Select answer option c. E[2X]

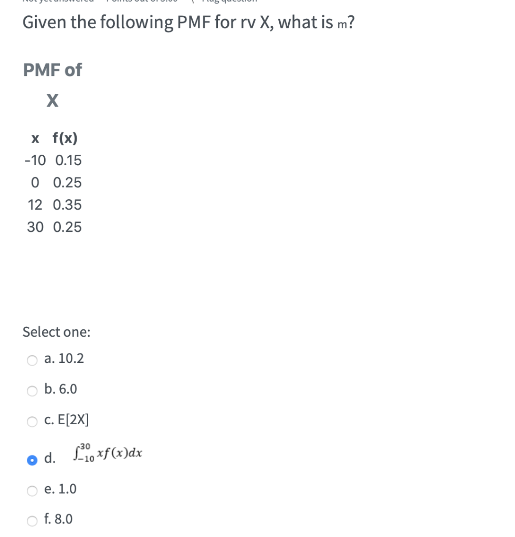[x=32, y=421]
